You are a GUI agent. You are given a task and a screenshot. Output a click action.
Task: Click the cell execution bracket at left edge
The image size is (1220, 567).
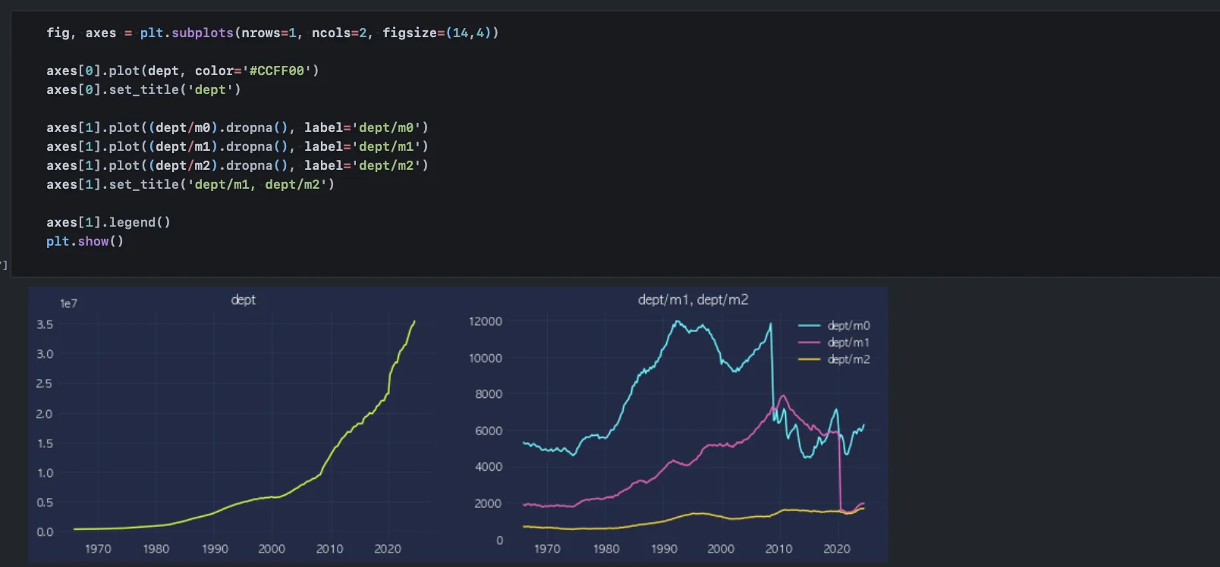(4, 265)
